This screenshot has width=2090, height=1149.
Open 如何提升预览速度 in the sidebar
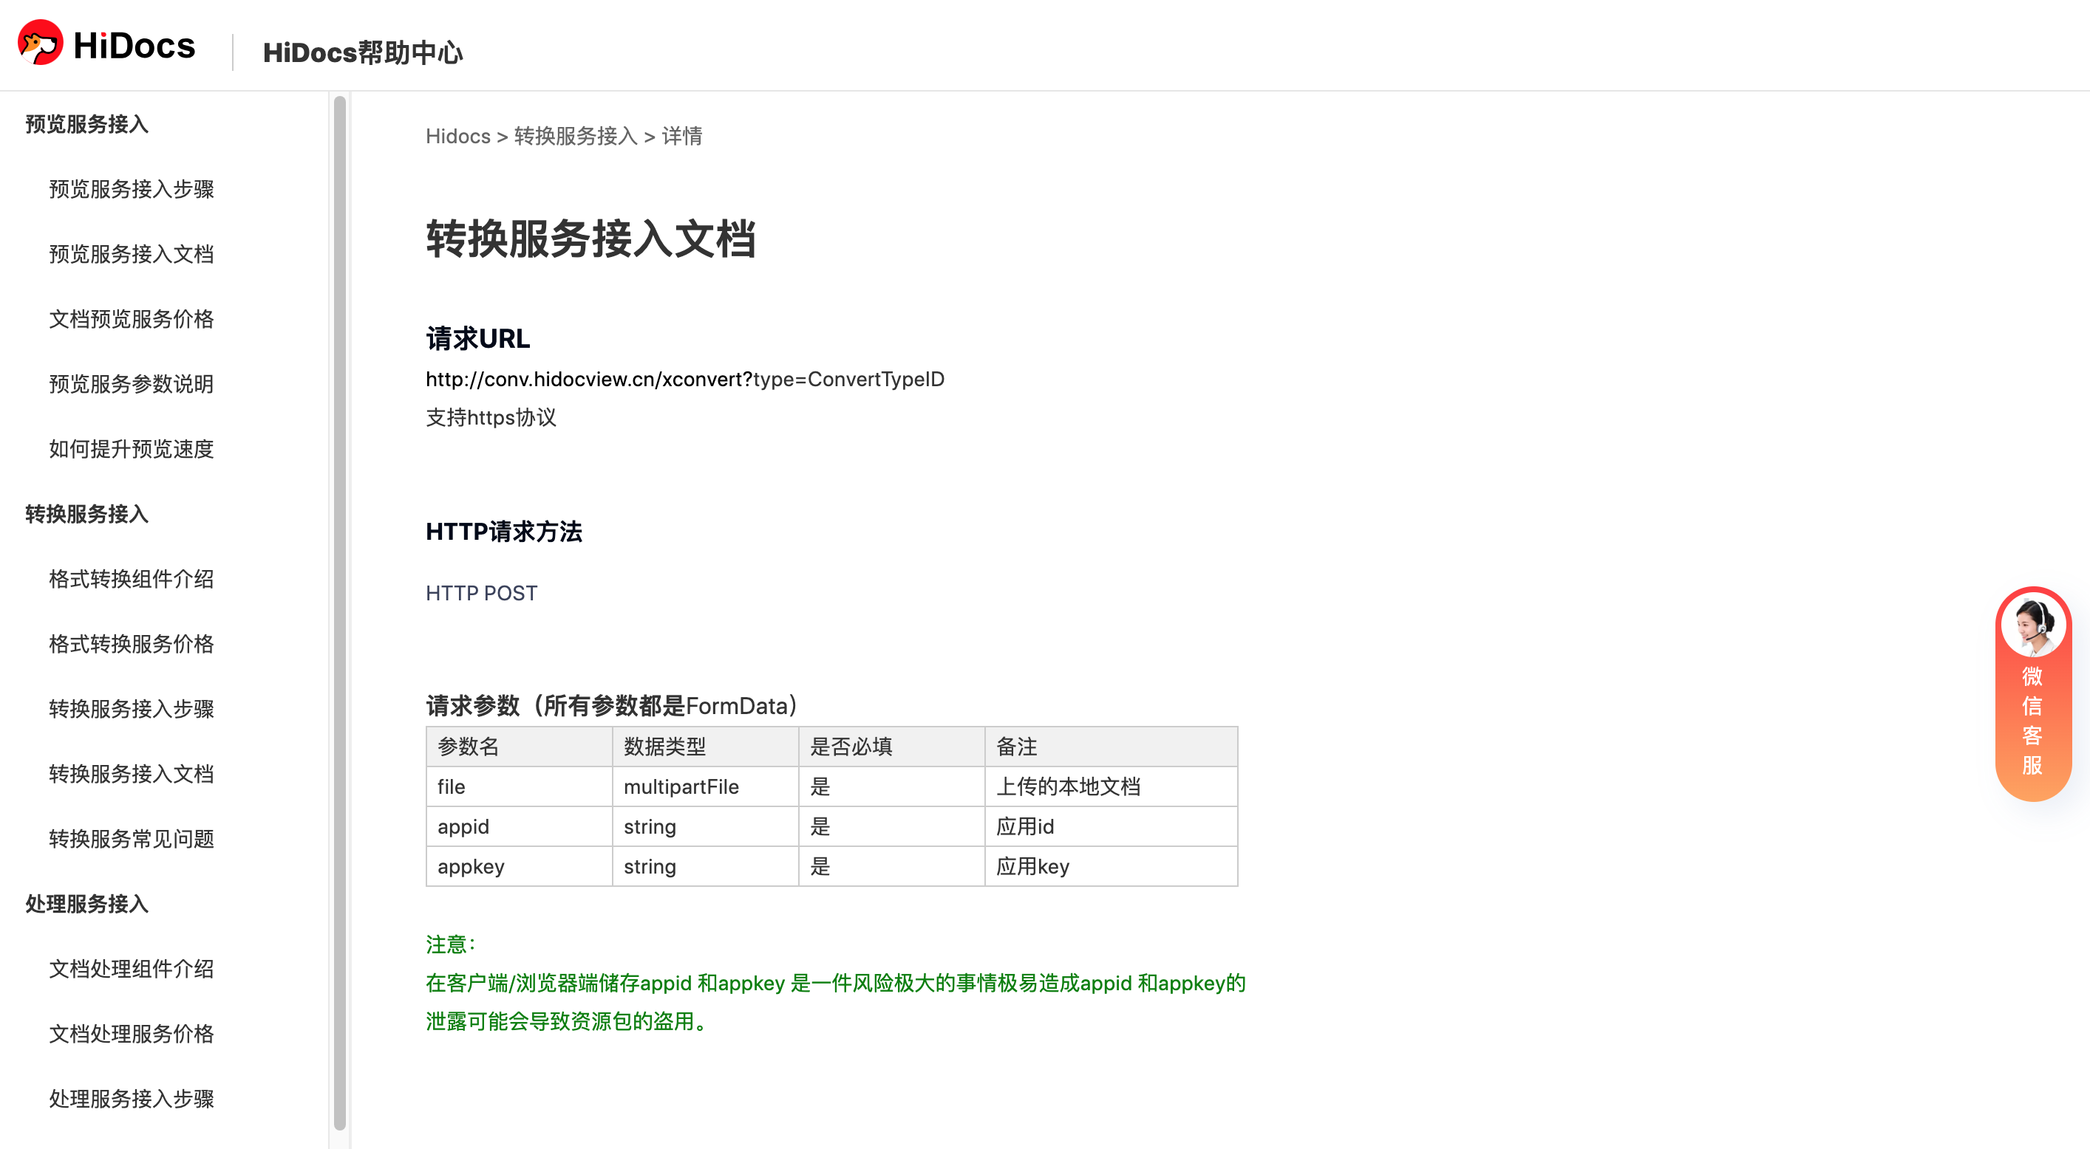132,448
